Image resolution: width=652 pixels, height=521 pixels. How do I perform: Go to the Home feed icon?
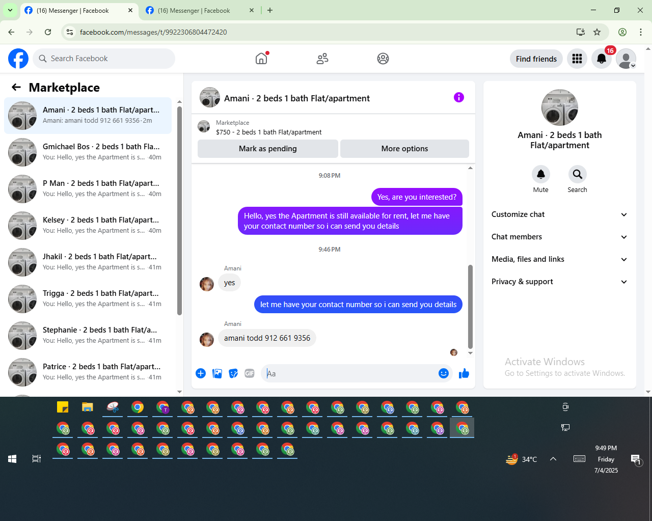point(261,59)
